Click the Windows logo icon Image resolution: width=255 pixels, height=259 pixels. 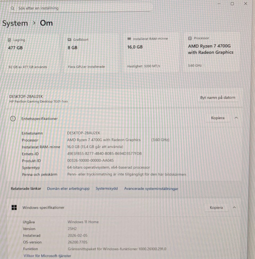14,207
